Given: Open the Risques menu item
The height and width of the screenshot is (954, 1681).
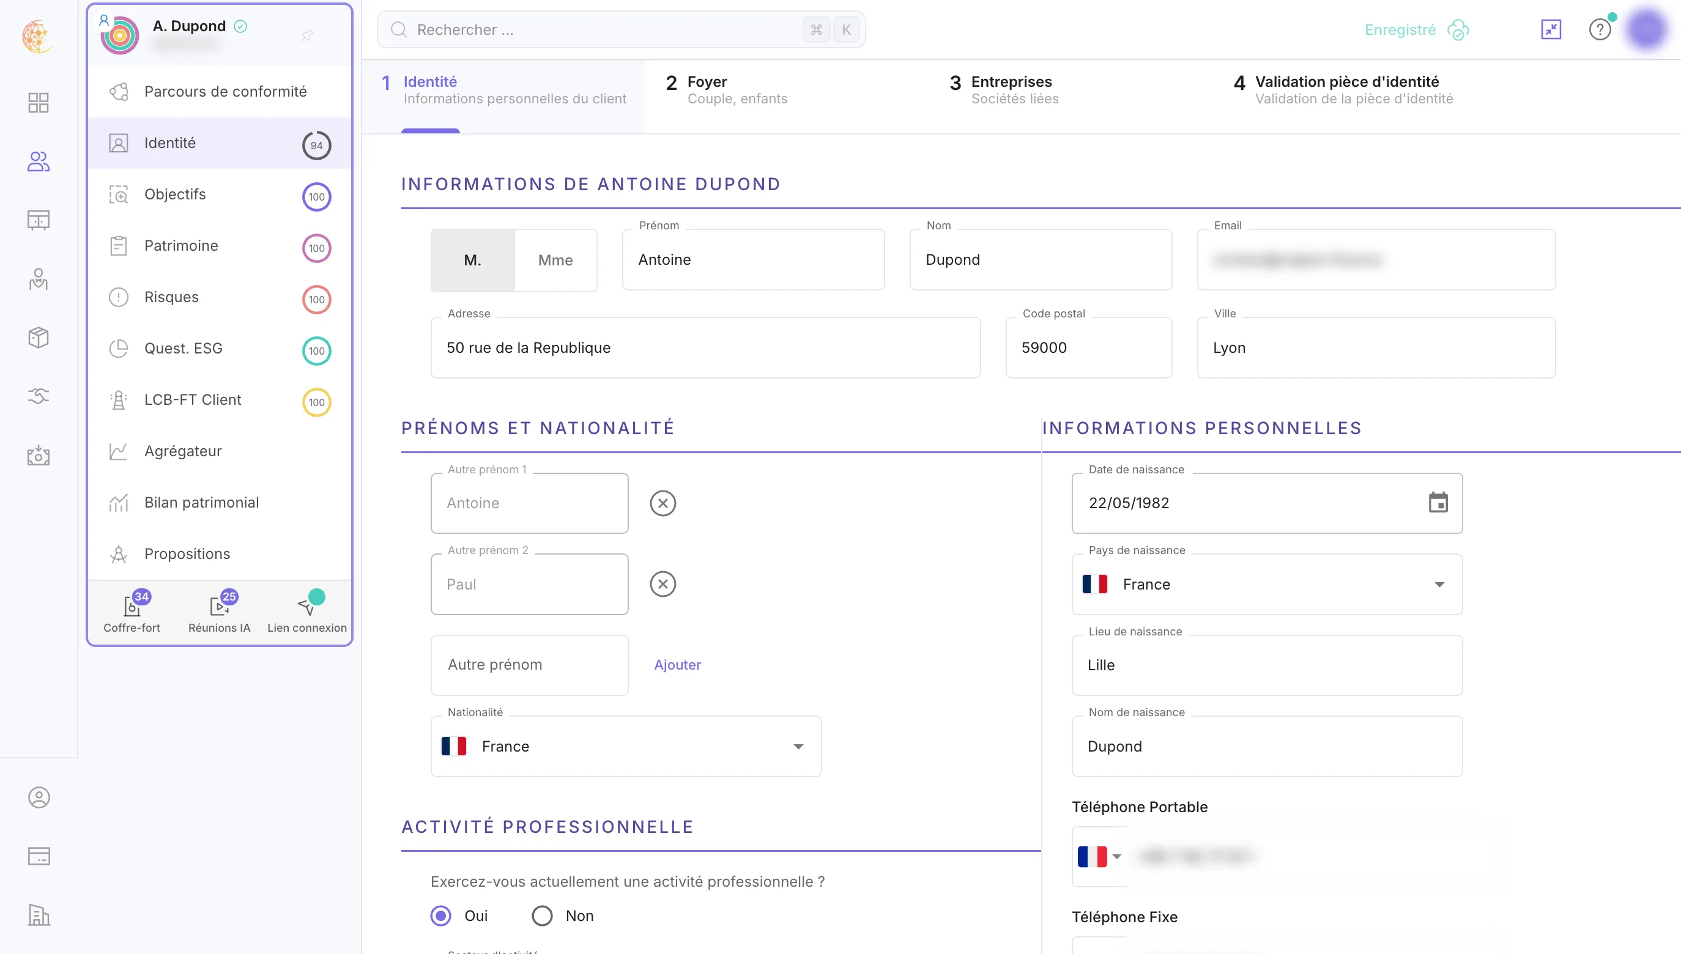Looking at the screenshot, I should pos(220,297).
